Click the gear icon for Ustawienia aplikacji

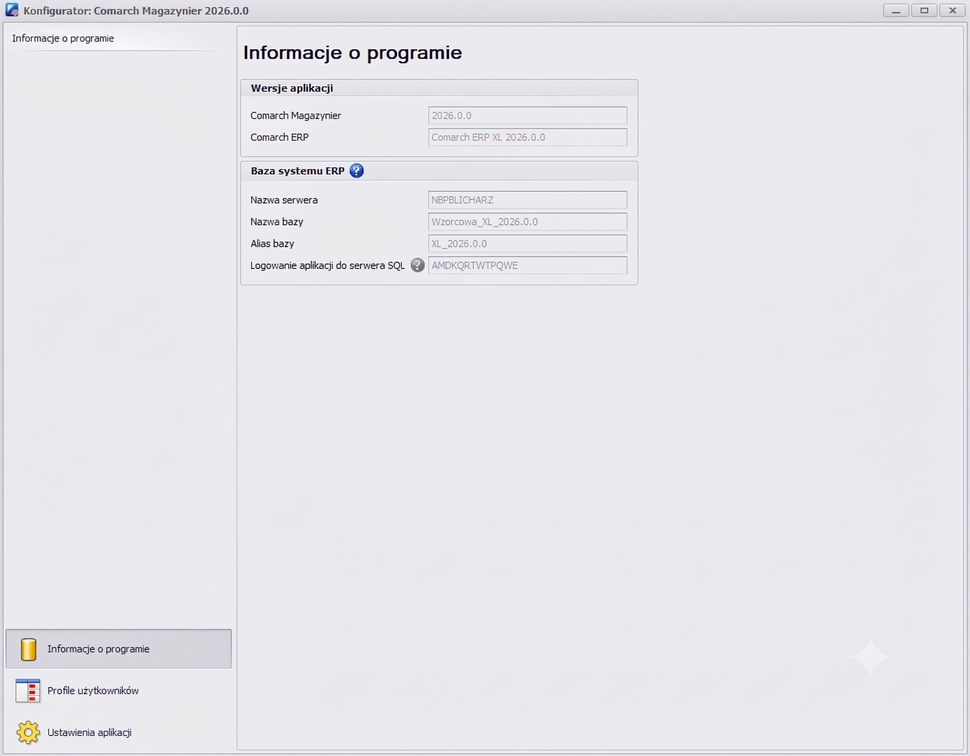28,732
